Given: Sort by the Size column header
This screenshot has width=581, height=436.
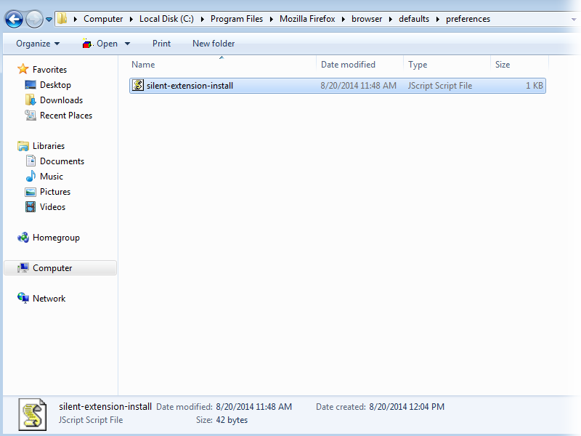Looking at the screenshot, I should (503, 65).
